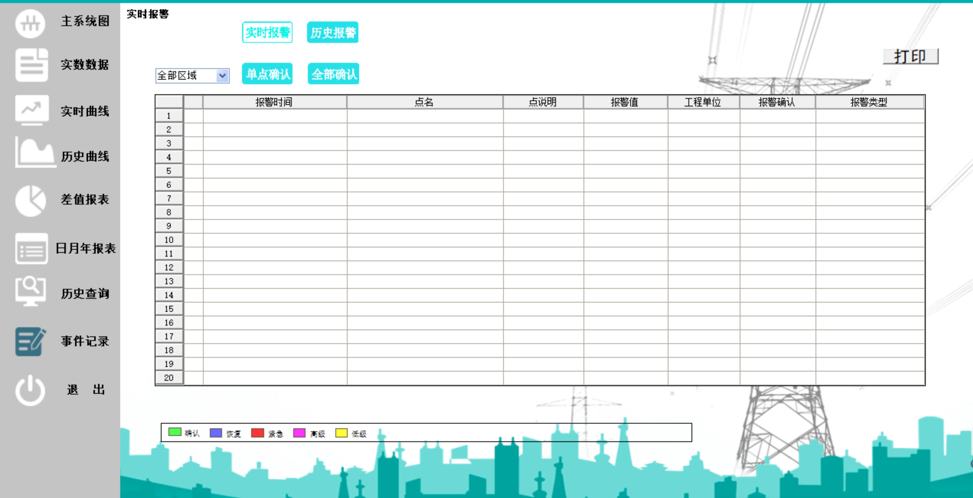Screen dimensions: 973x498
Task: Expand the region selector arrow
Action: pyautogui.click(x=223, y=76)
